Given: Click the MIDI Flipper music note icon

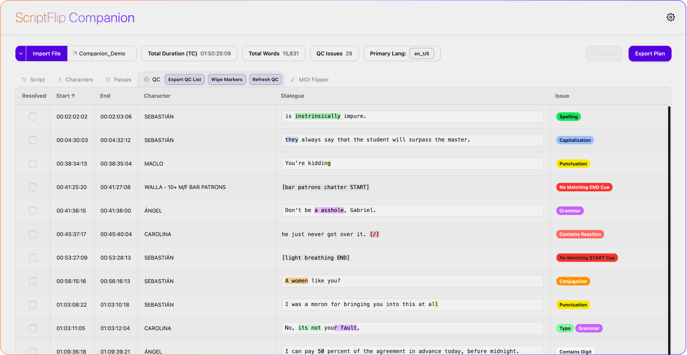Looking at the screenshot, I should click(x=293, y=80).
